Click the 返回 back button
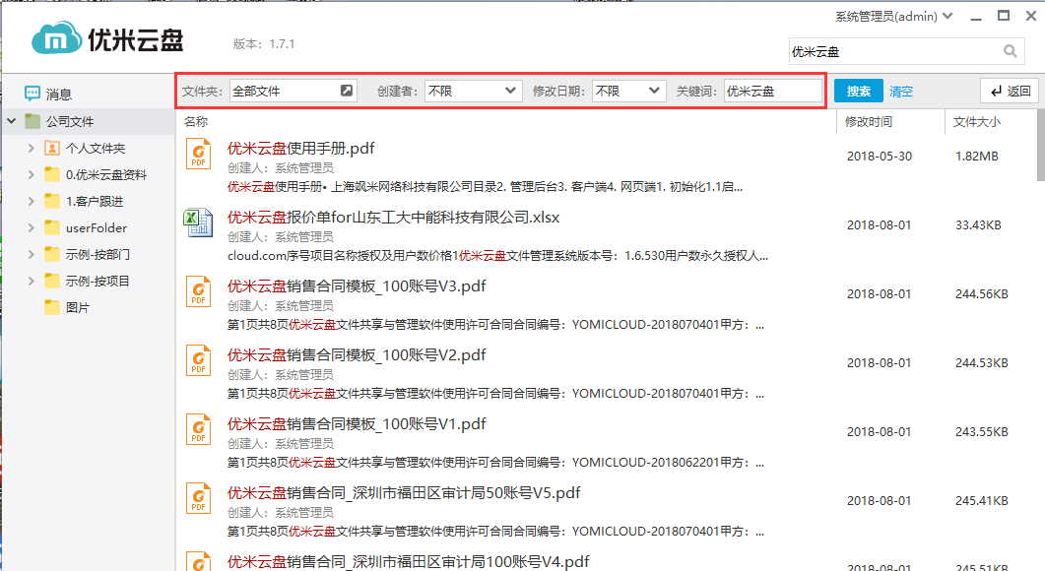1045x571 pixels. (1010, 92)
